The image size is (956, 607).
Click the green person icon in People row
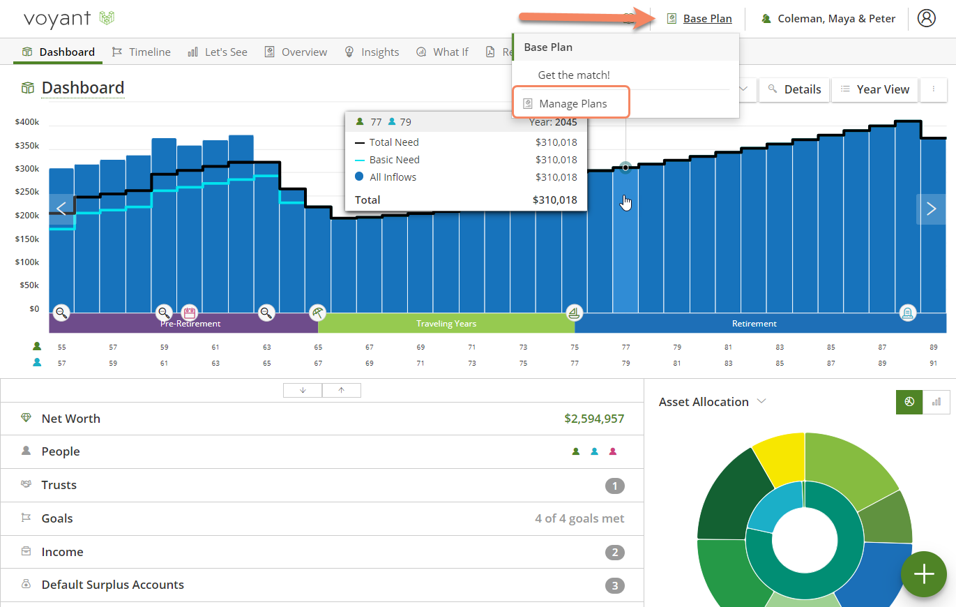click(x=576, y=451)
